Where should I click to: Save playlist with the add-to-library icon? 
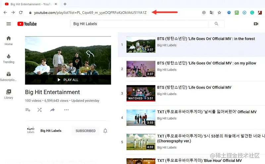28,110
